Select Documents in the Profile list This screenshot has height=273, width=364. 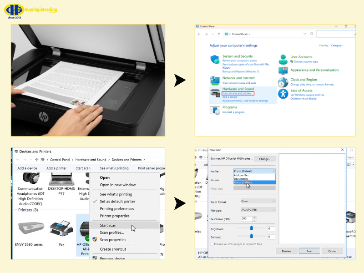point(241,179)
